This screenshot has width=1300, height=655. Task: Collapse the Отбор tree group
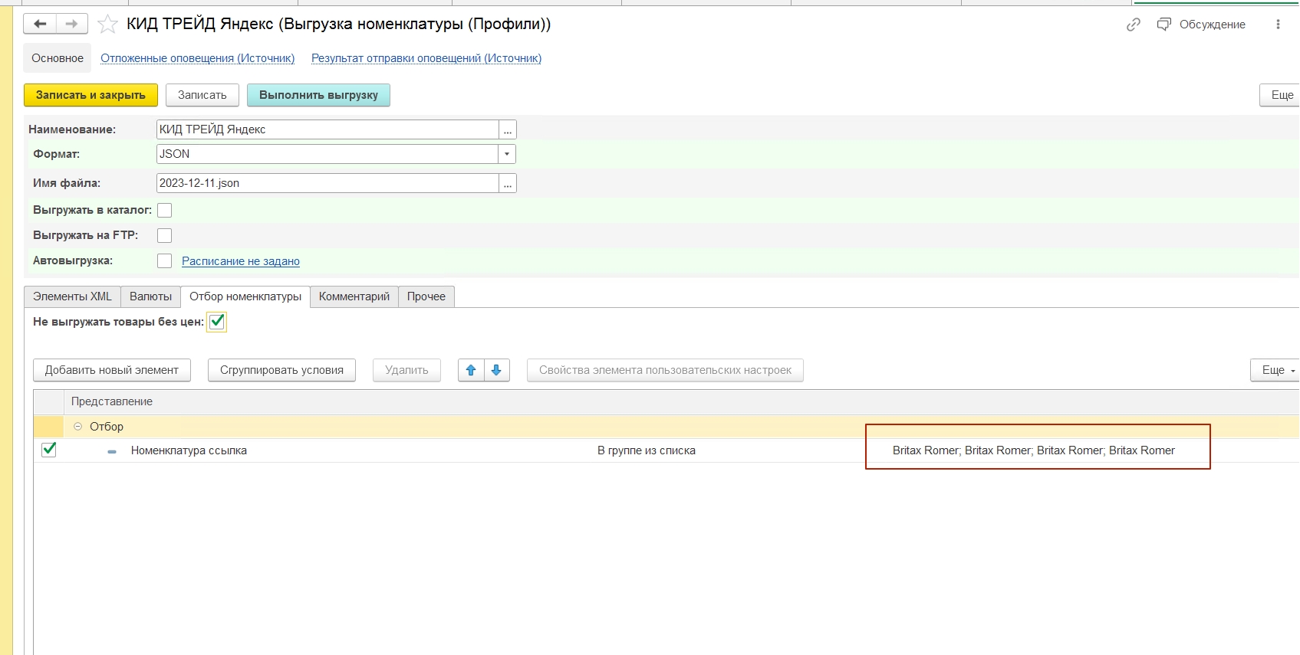point(77,427)
